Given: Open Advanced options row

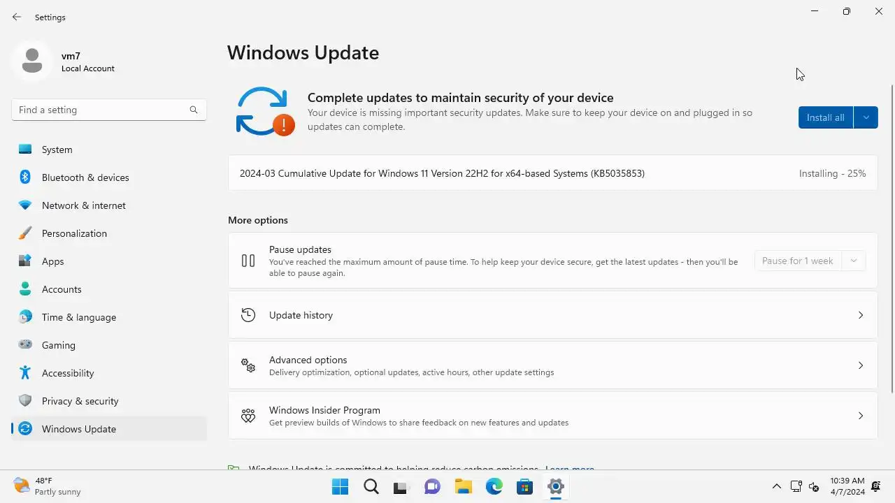Looking at the screenshot, I should (x=552, y=365).
